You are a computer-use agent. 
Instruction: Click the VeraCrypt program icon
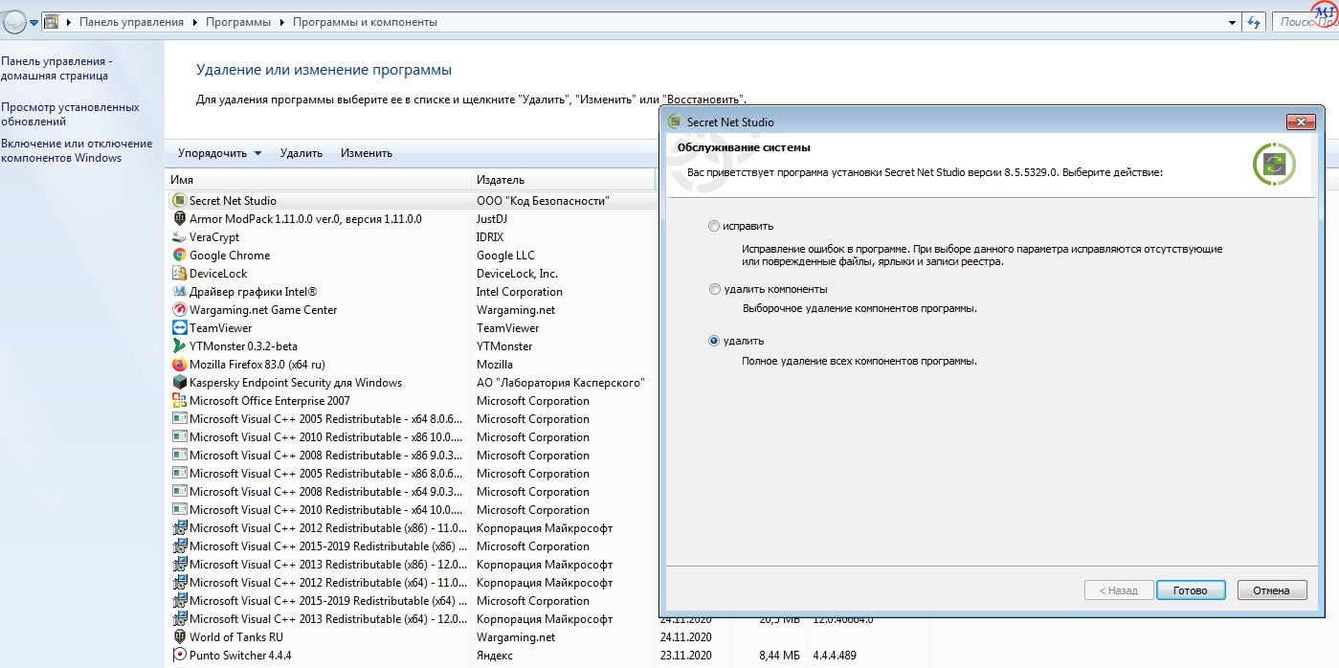pos(179,237)
